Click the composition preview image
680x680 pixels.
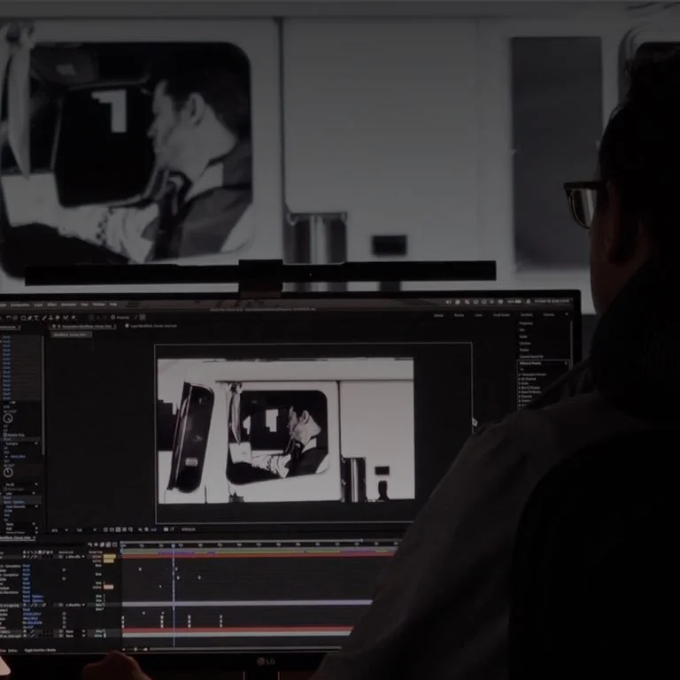[x=285, y=430]
